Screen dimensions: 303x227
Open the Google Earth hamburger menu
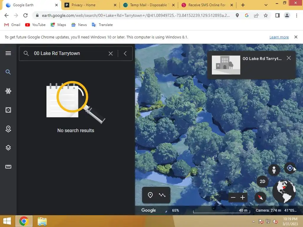(8, 53)
